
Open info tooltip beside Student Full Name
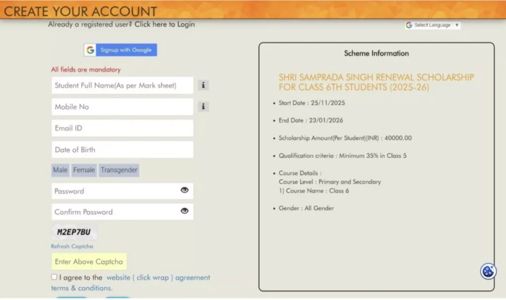coord(203,85)
